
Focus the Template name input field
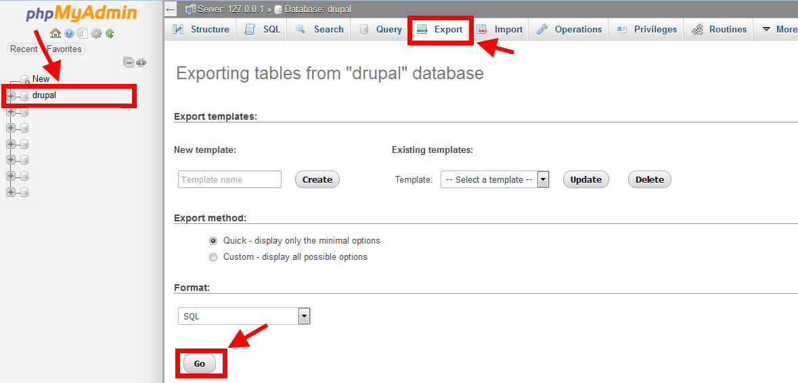(x=229, y=179)
